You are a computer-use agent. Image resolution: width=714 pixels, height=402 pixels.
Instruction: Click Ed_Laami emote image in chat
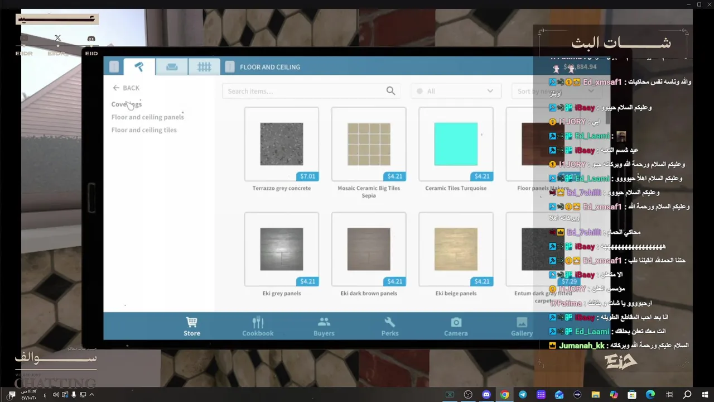[x=621, y=136]
